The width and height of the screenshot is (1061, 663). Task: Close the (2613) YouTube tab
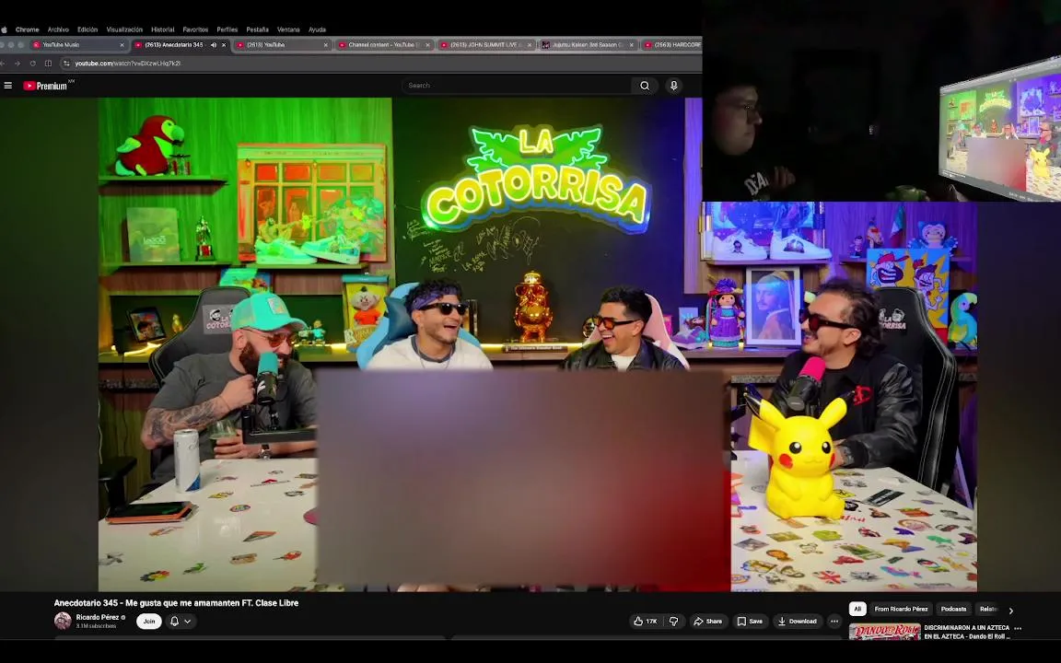325,44
